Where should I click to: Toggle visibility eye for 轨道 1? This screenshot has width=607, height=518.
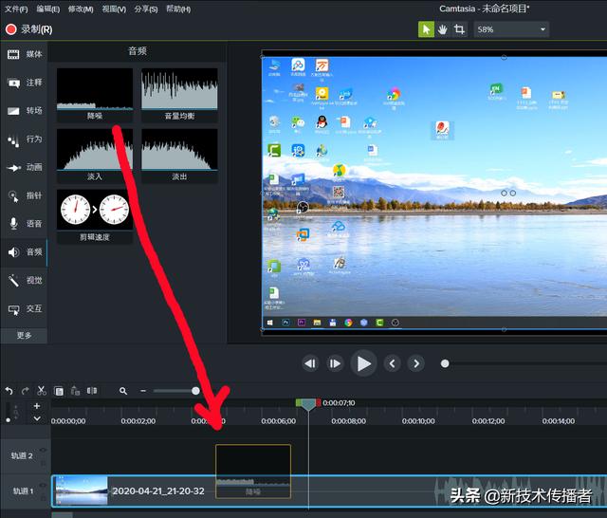[43, 486]
